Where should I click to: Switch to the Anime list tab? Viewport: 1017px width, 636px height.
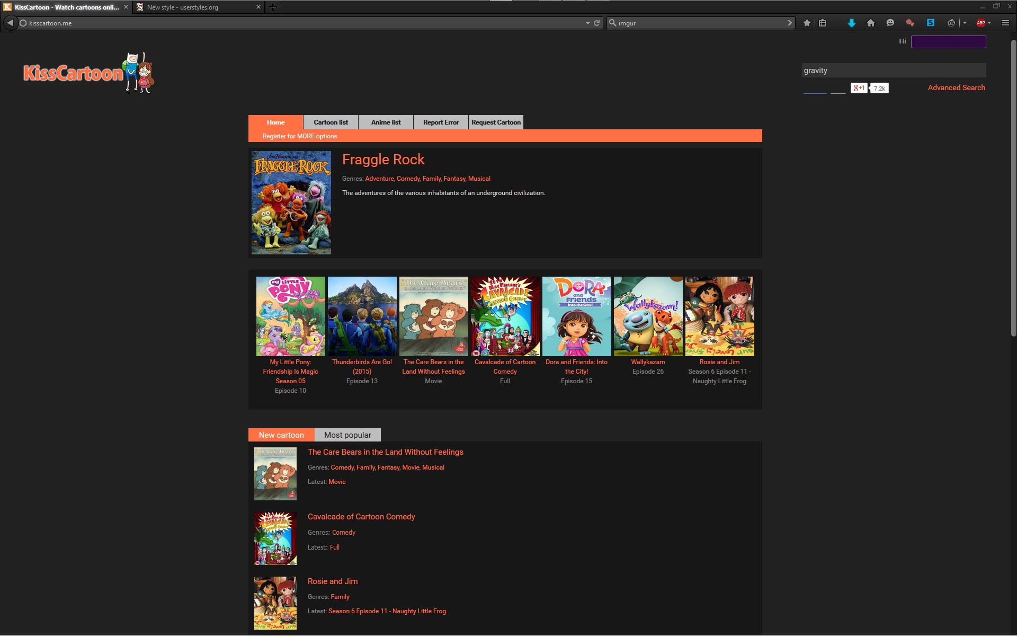pos(386,122)
